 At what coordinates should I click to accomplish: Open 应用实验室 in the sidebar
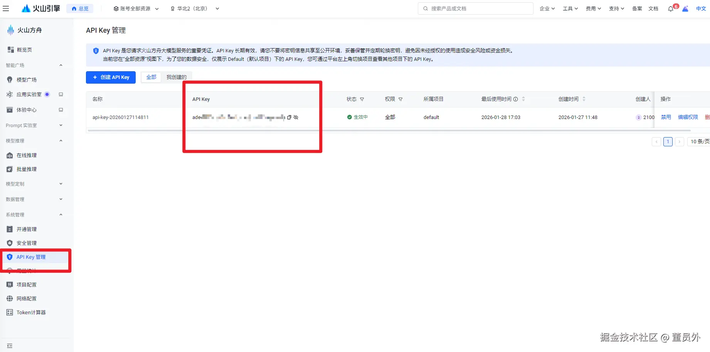point(28,94)
